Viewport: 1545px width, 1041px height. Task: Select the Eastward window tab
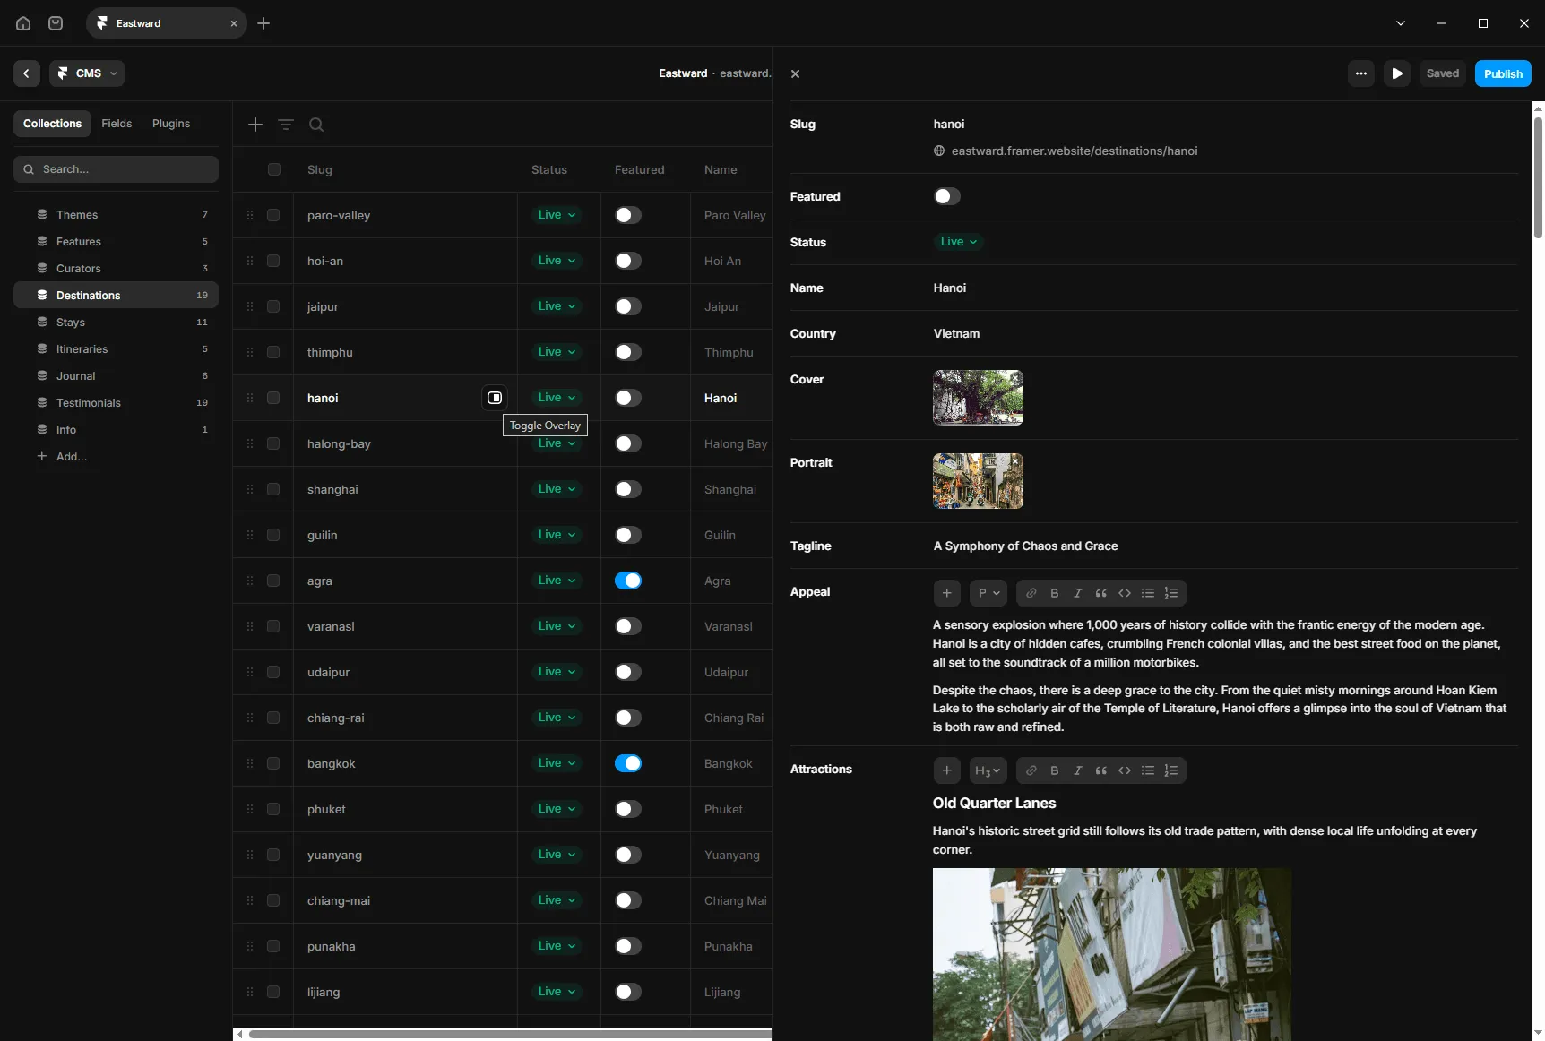167,23
